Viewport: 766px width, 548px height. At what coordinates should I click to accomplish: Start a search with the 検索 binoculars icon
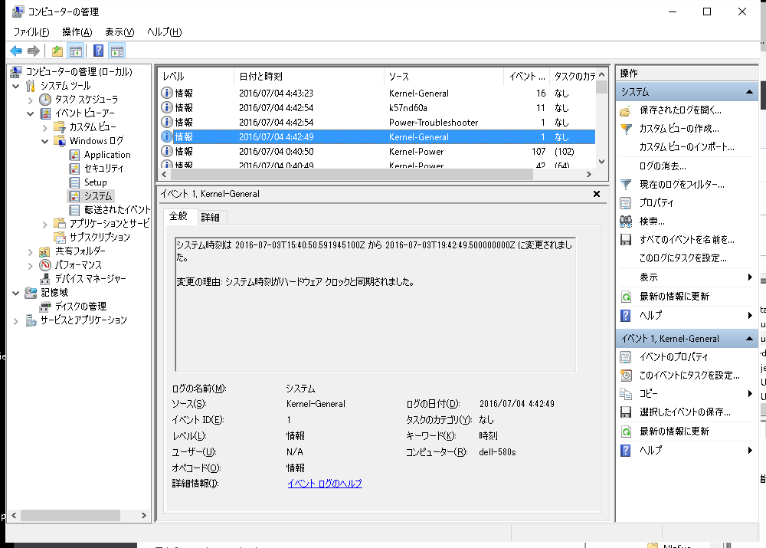pos(626,221)
